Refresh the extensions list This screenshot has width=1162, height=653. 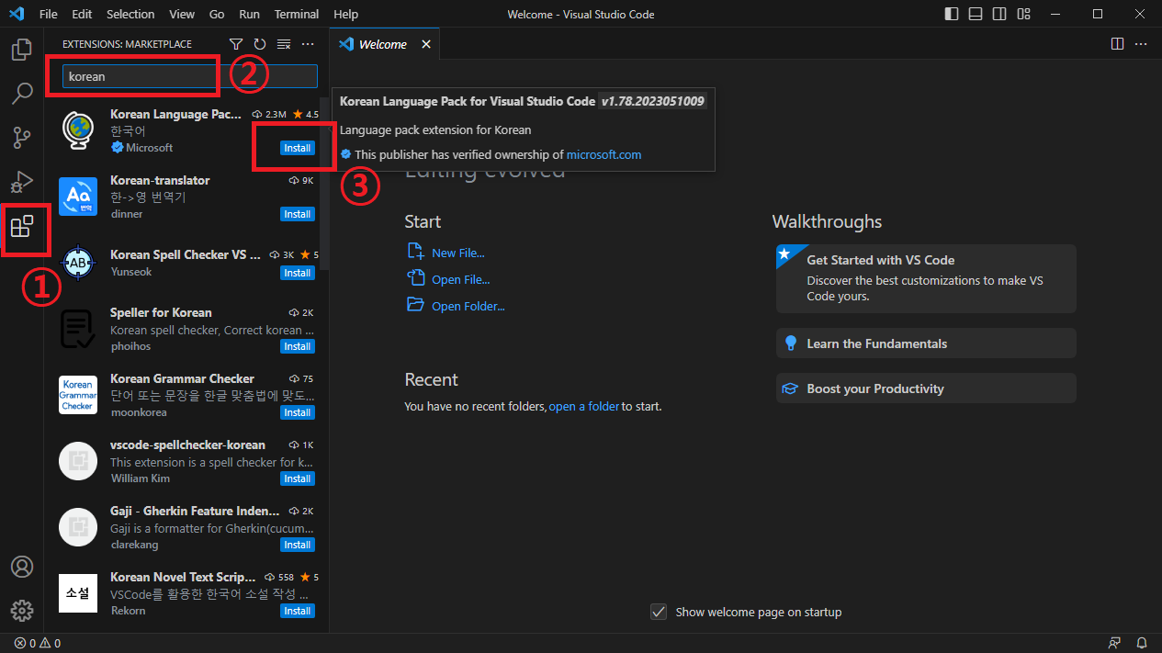pyautogui.click(x=260, y=44)
